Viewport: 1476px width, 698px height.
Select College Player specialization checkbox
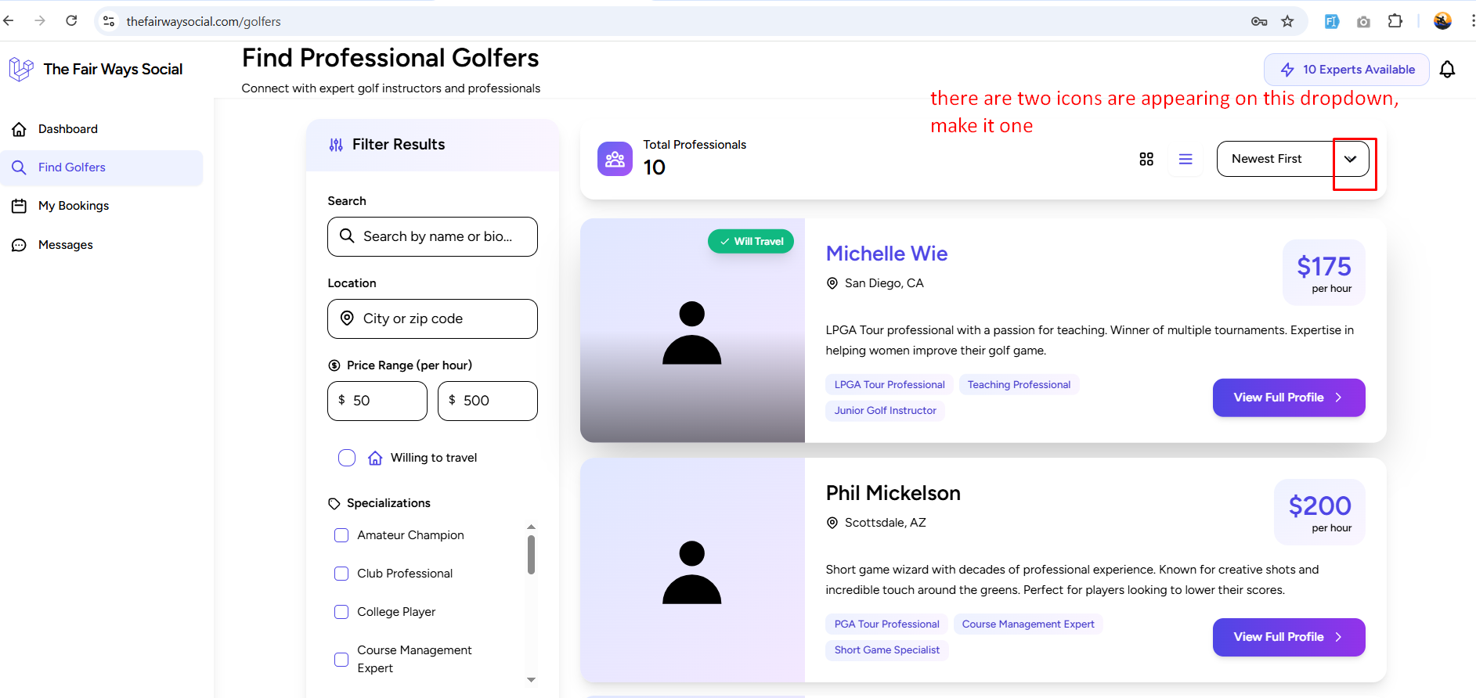pyautogui.click(x=341, y=612)
